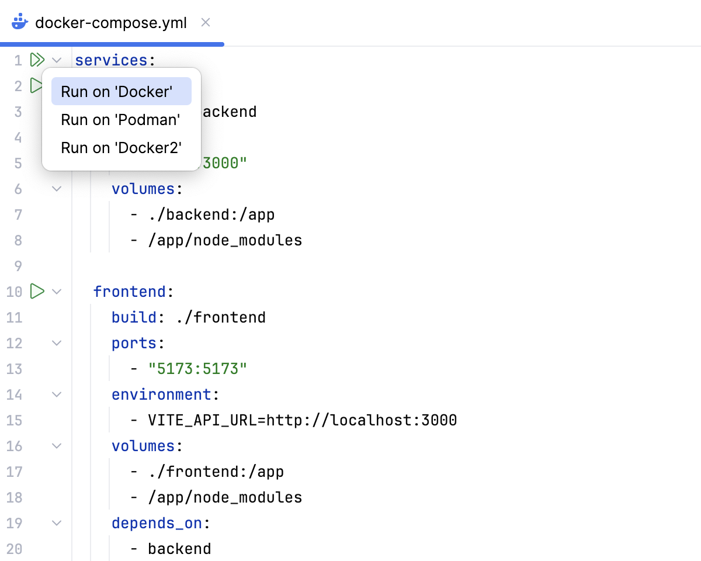Click the './backend:/app' volume entry
701x561 pixels.
[211, 214]
